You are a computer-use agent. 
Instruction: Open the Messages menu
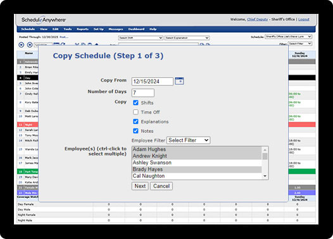[116, 29]
